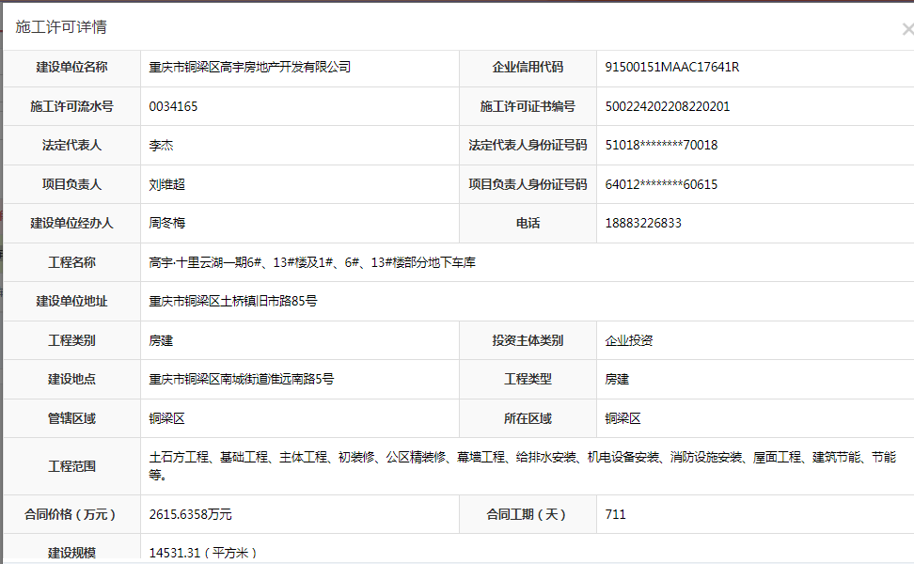
Task: Click the phone number 18883226833
Action: (x=643, y=224)
